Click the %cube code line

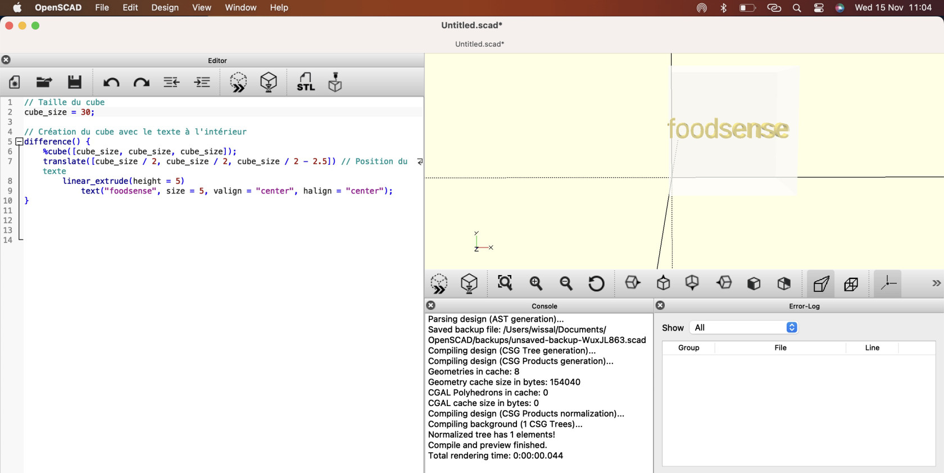tap(140, 152)
